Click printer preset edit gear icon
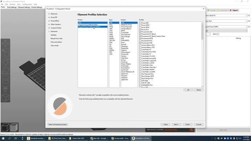This screenshot has height=141, width=251. coord(249,27)
